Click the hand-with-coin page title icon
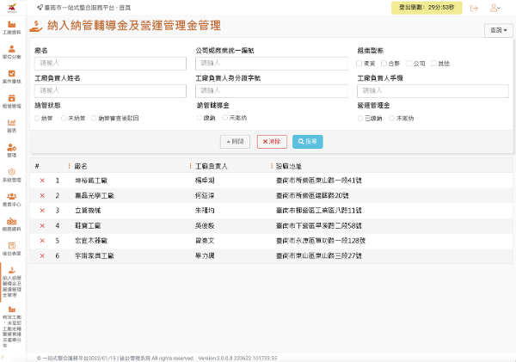 36,26
